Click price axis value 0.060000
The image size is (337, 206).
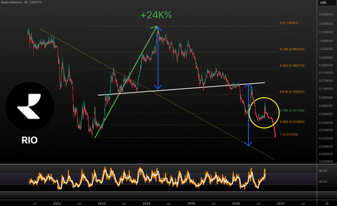[x=326, y=106]
